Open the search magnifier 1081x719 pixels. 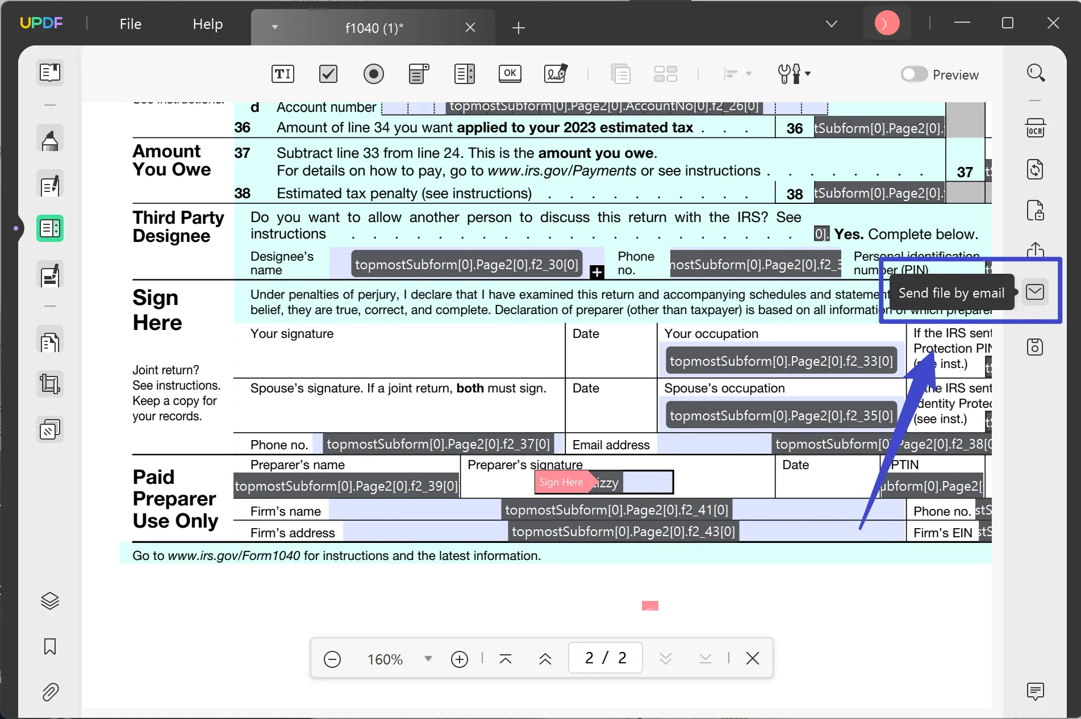point(1036,73)
